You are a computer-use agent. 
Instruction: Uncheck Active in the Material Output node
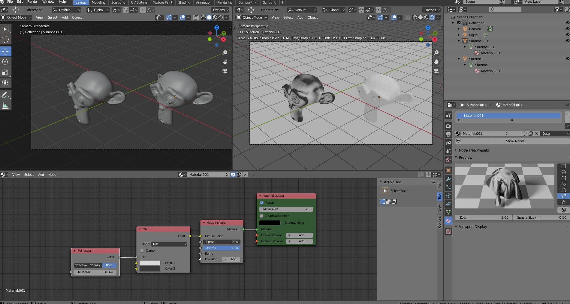pos(262,202)
